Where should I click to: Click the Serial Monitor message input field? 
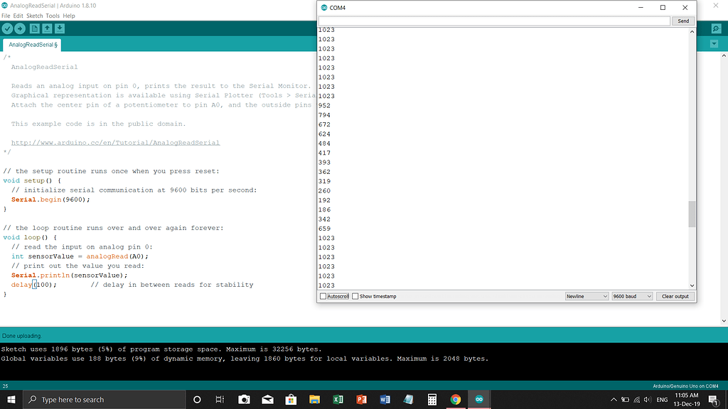pyautogui.click(x=494, y=21)
